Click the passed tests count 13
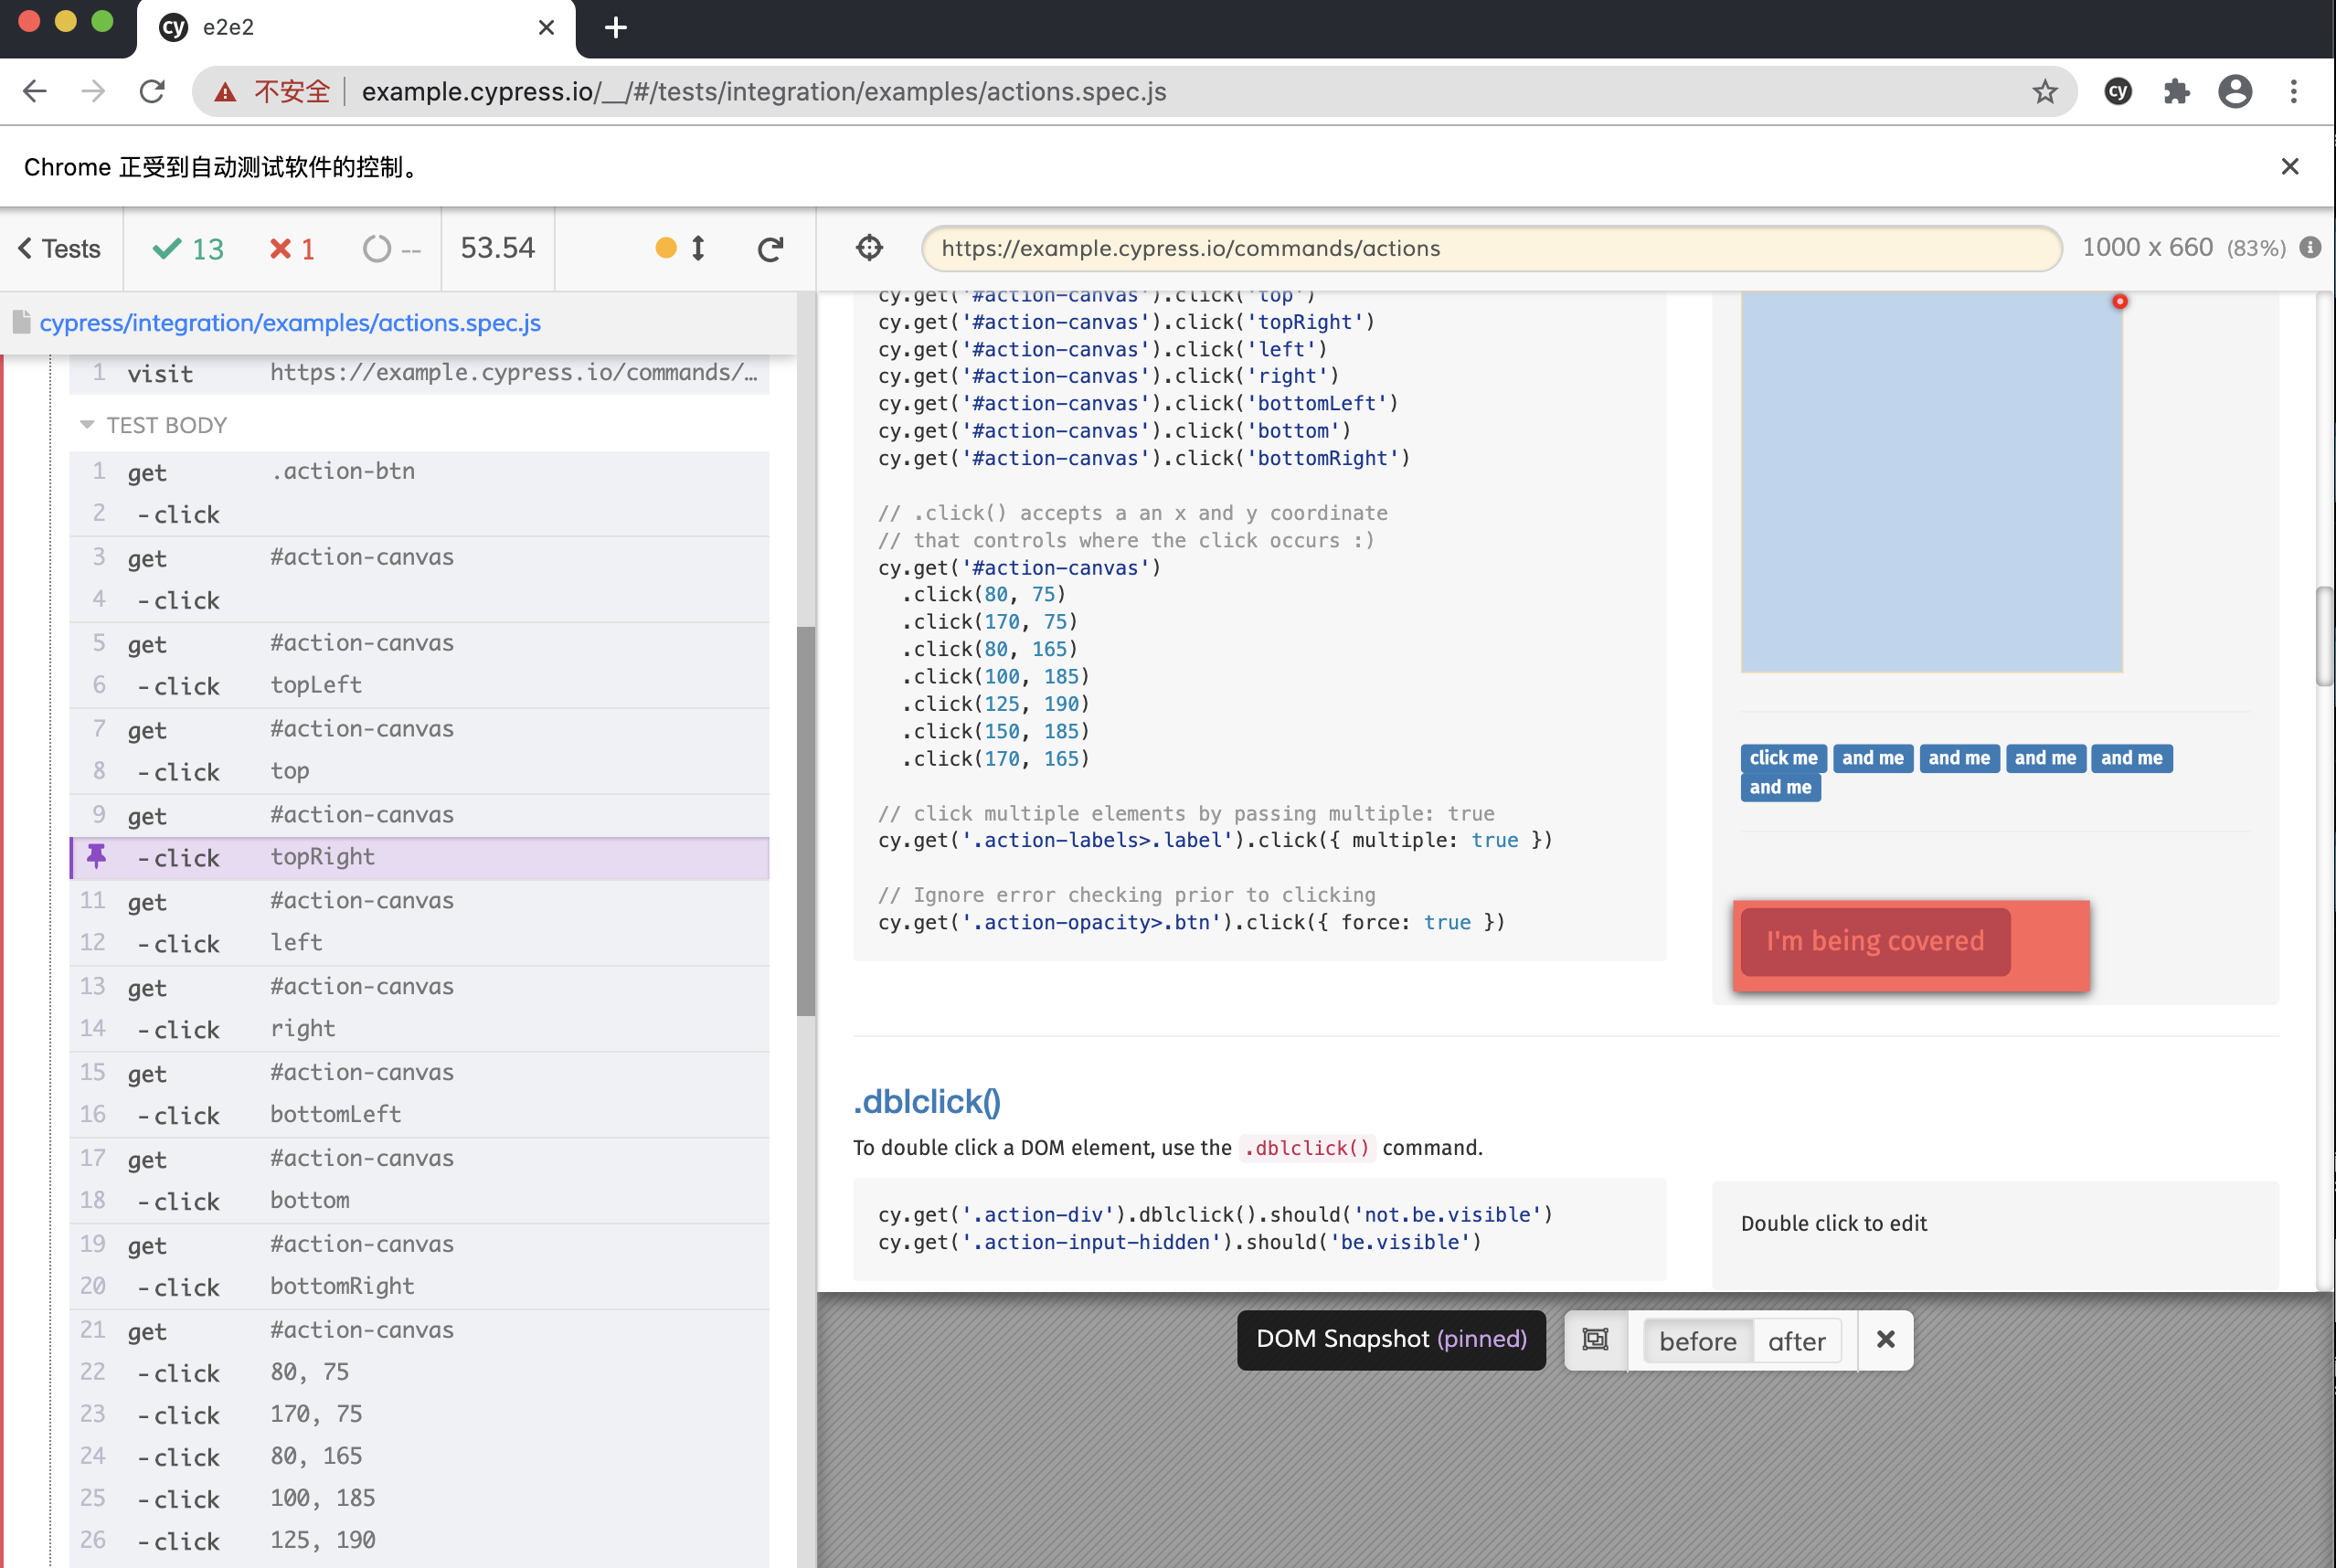The image size is (2336, 1568). click(x=188, y=249)
